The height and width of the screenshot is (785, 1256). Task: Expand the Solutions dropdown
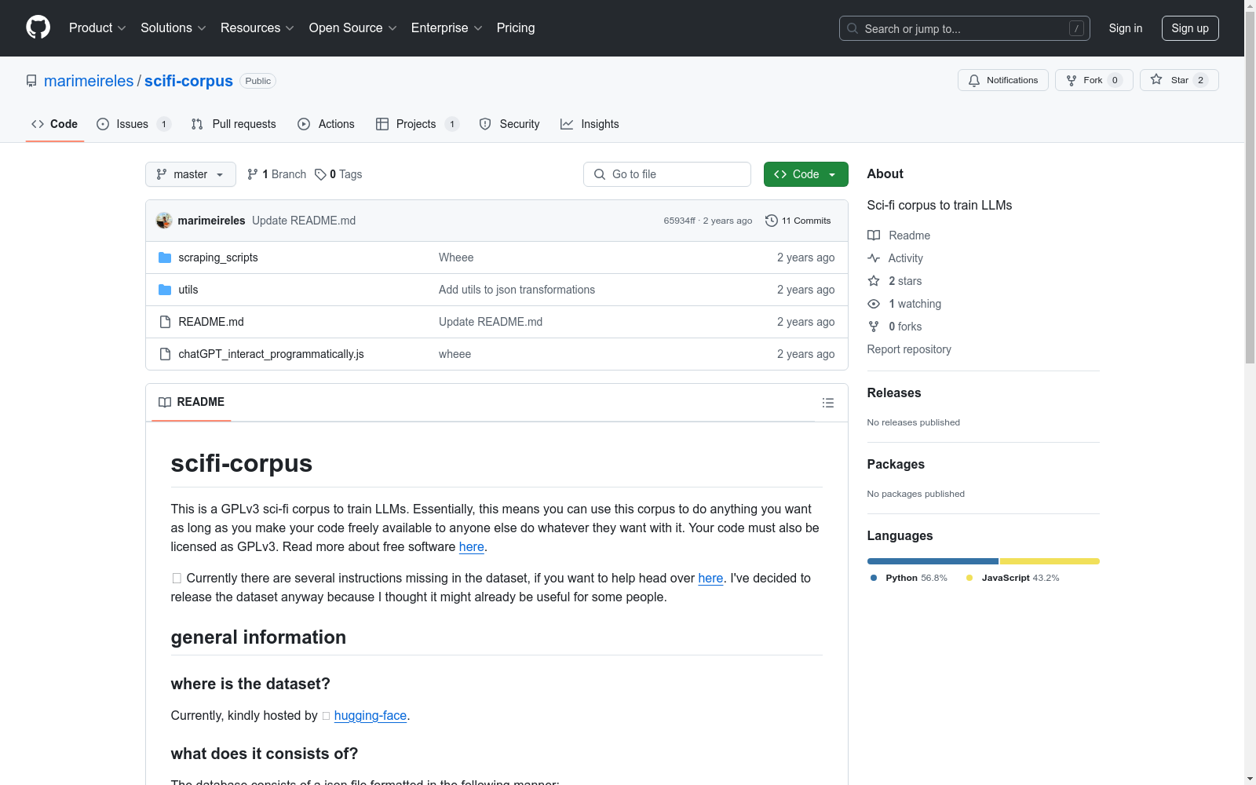[173, 28]
